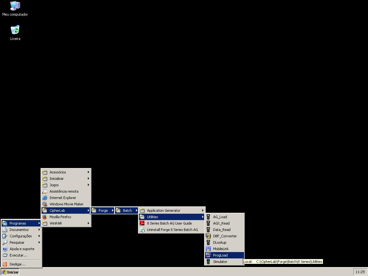The image size is (368, 276).
Task: Select CipherLab in Programas menu
Action: pos(66,211)
